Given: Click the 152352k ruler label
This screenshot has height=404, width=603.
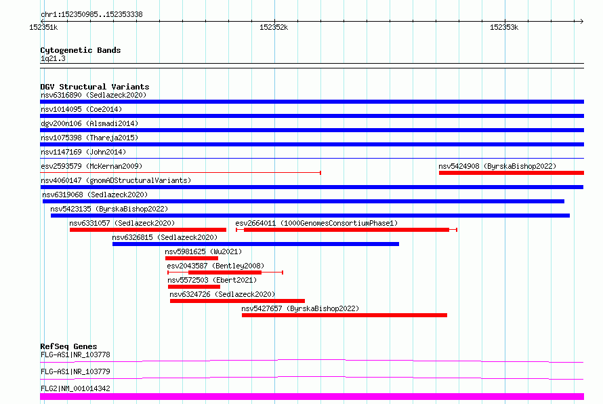Looking at the screenshot, I should pyautogui.click(x=274, y=27).
